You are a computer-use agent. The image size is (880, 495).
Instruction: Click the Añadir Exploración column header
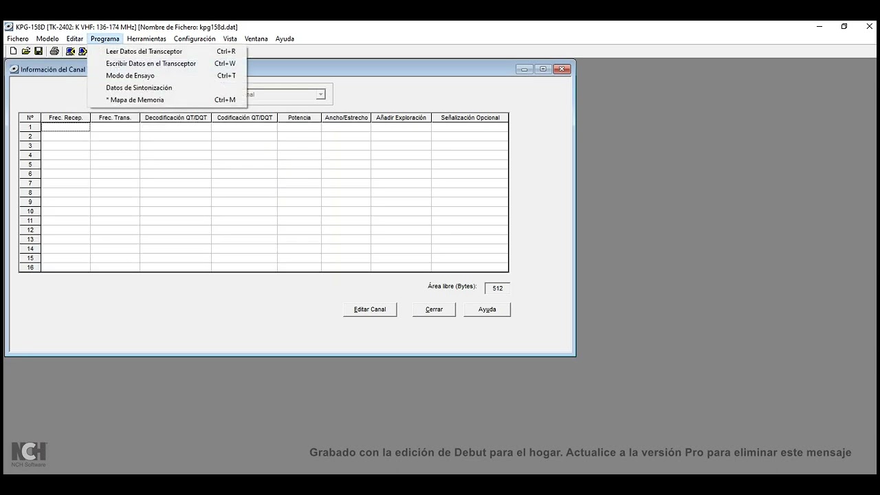(x=401, y=118)
